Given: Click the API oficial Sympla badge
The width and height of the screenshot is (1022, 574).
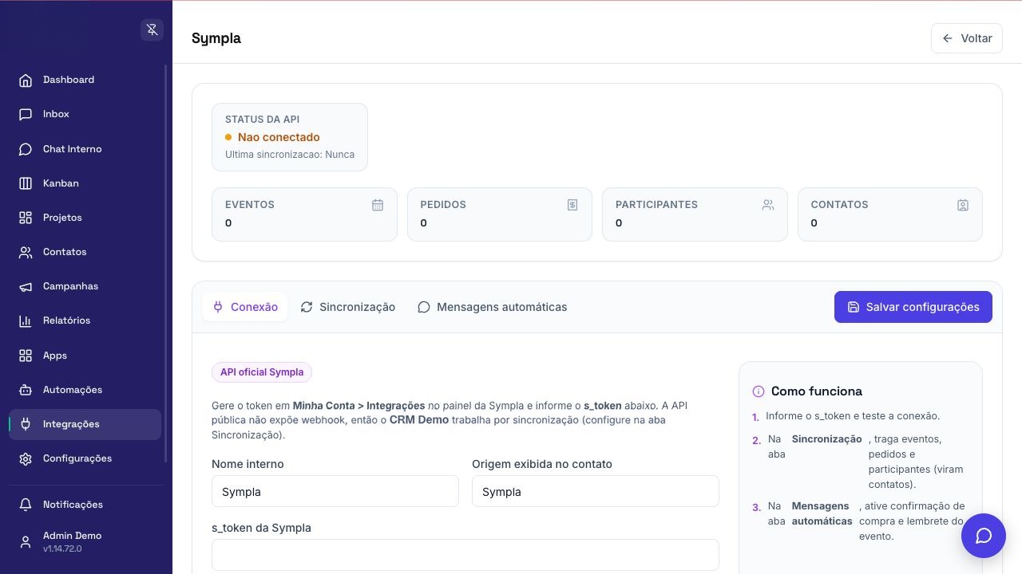Looking at the screenshot, I should pos(262,372).
